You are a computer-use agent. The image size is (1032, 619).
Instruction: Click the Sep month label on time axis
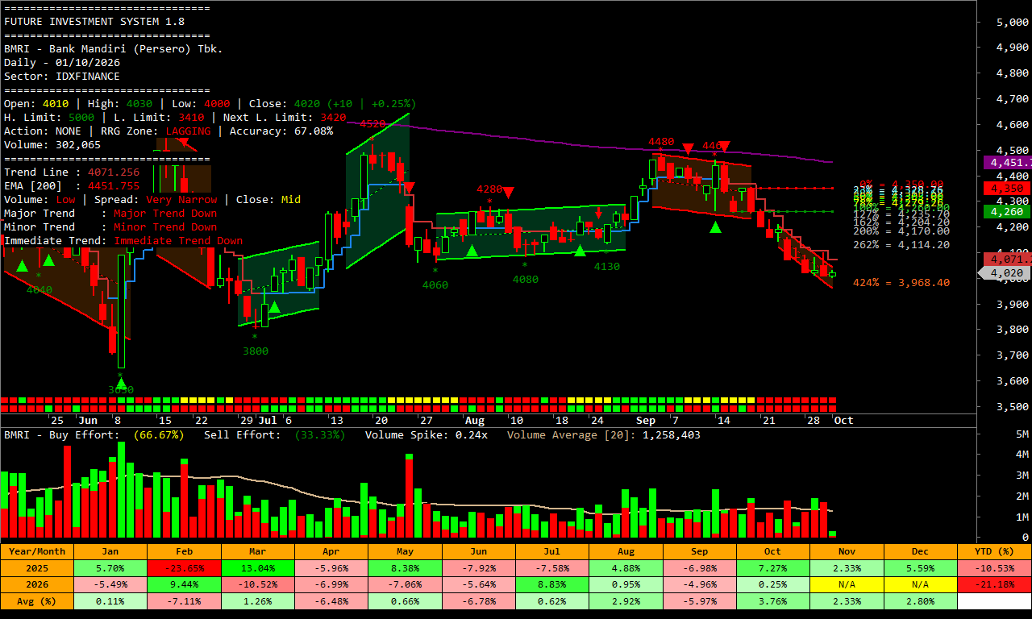(x=645, y=421)
